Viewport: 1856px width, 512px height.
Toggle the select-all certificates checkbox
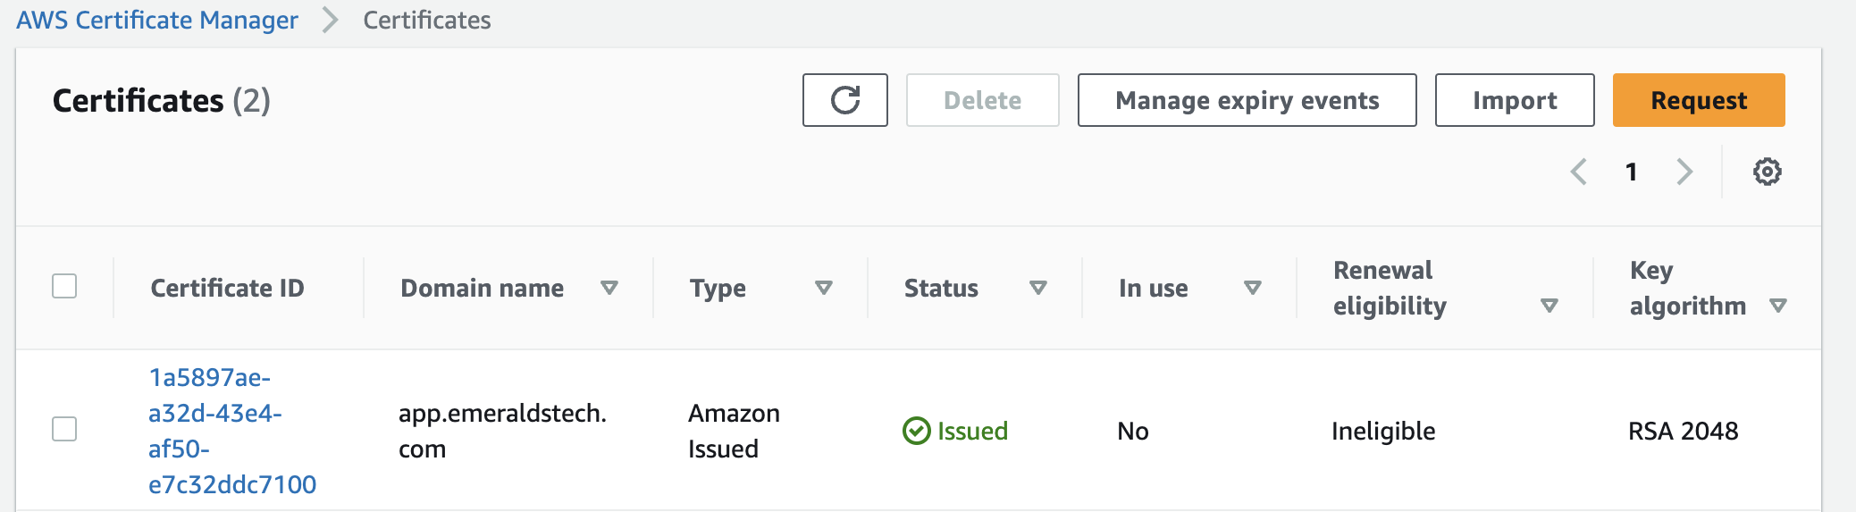pyautogui.click(x=64, y=287)
